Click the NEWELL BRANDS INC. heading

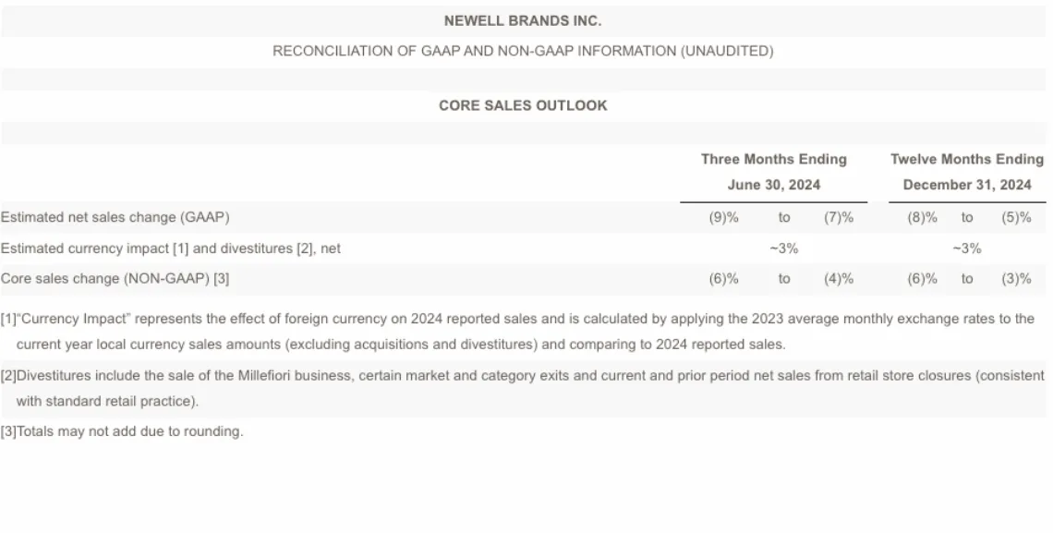[x=523, y=21]
